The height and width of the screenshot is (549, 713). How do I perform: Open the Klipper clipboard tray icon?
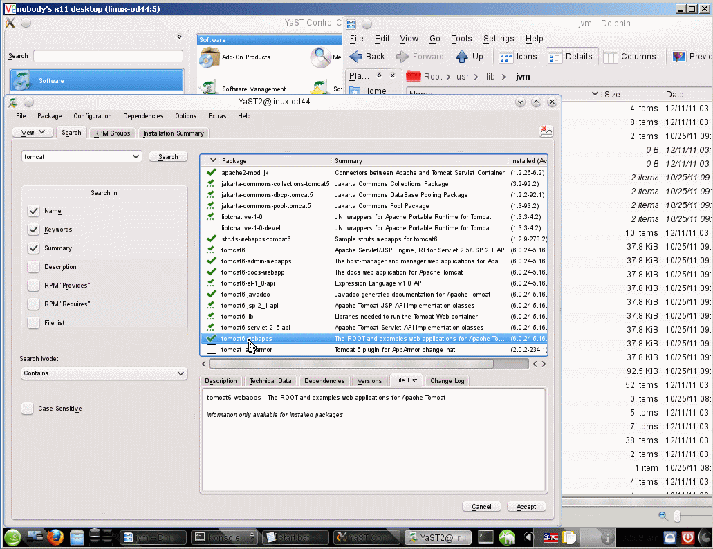pos(569,538)
